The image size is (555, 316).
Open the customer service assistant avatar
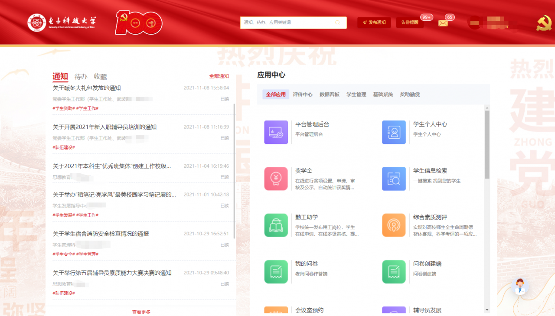520,287
